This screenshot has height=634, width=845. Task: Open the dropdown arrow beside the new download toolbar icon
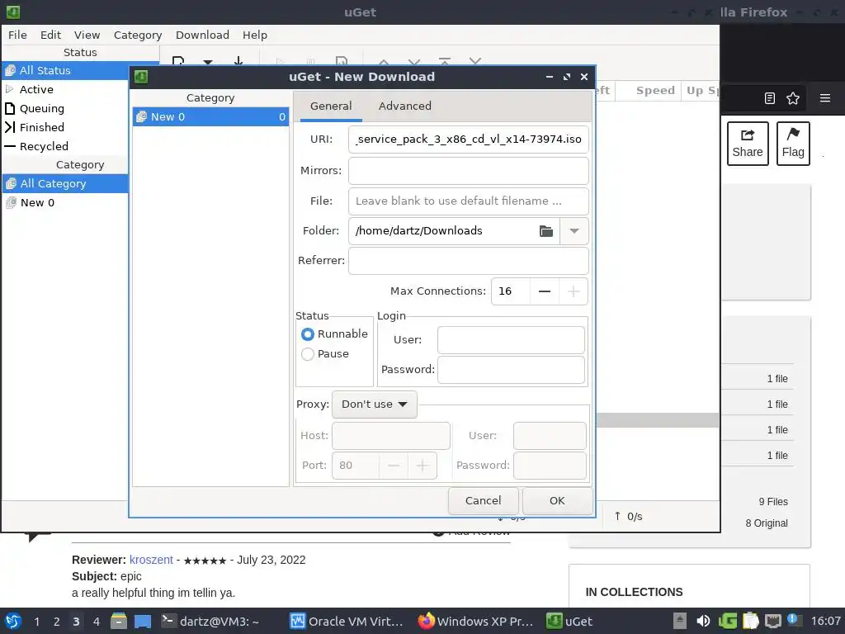click(207, 61)
